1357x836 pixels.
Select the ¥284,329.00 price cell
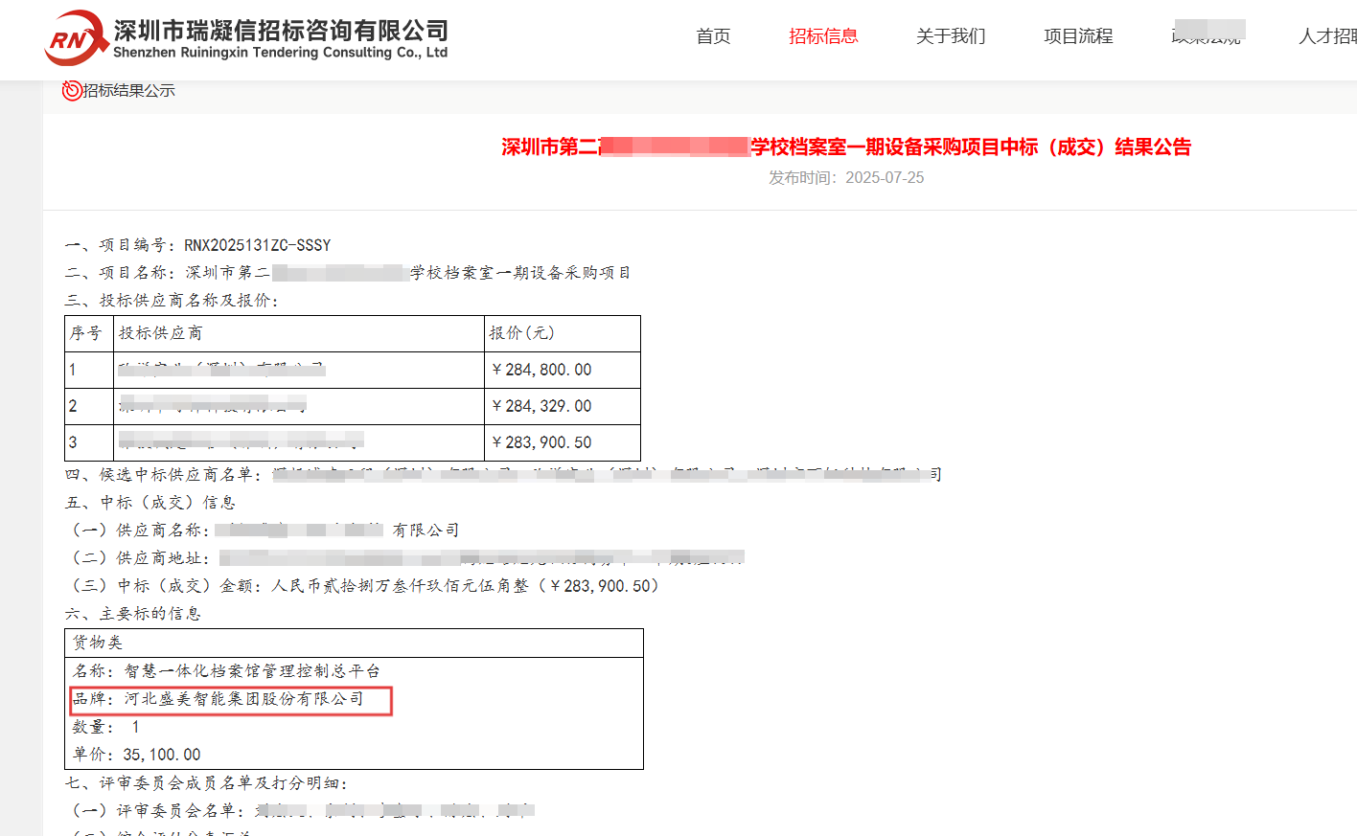tap(541, 406)
